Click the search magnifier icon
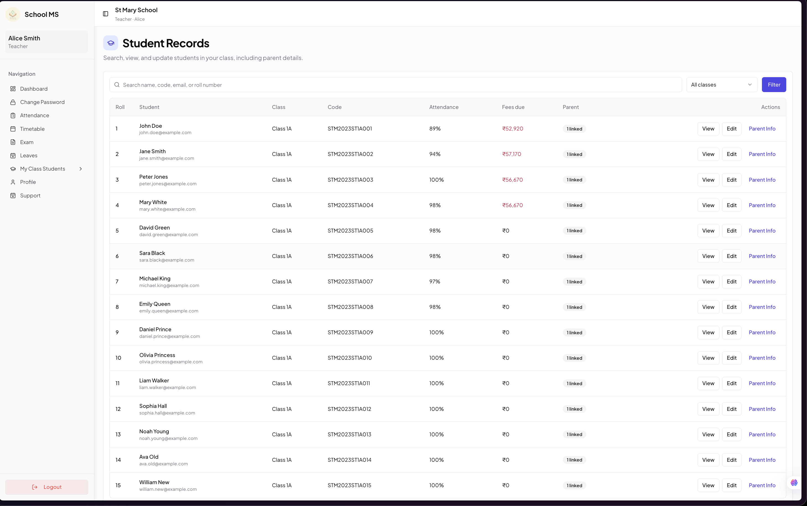 tap(117, 85)
